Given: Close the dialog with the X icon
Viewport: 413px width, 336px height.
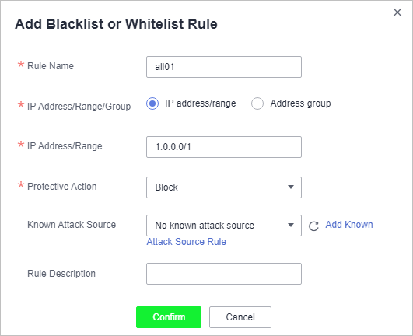Looking at the screenshot, I should tap(397, 12).
